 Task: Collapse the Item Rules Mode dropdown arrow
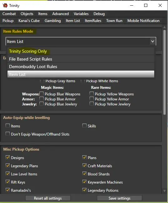tap(153, 41)
